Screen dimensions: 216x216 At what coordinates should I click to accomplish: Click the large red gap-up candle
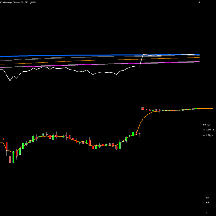tap(143, 108)
